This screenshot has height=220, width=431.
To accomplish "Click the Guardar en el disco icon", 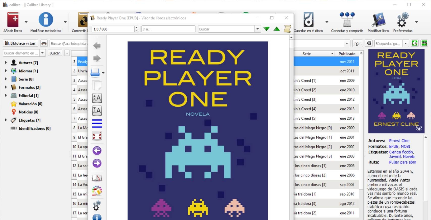I will (308, 19).
